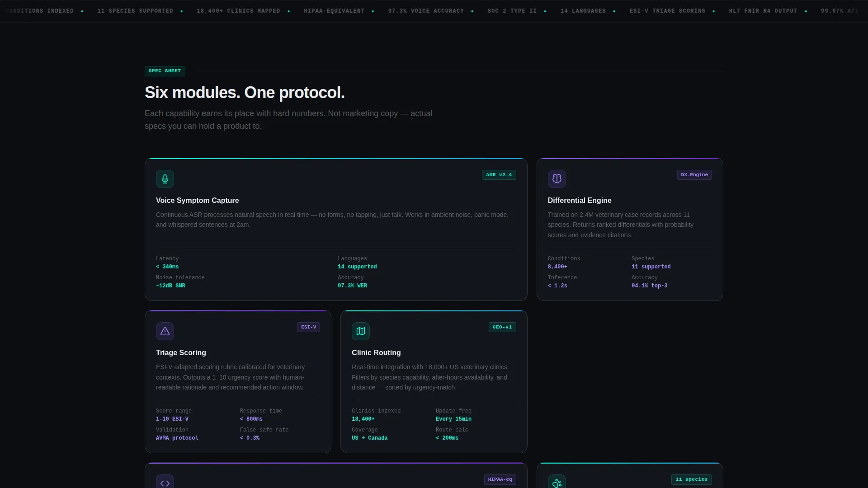Click SOC 2 TYPE II in the ticker
The image size is (868, 488).
(x=512, y=11)
